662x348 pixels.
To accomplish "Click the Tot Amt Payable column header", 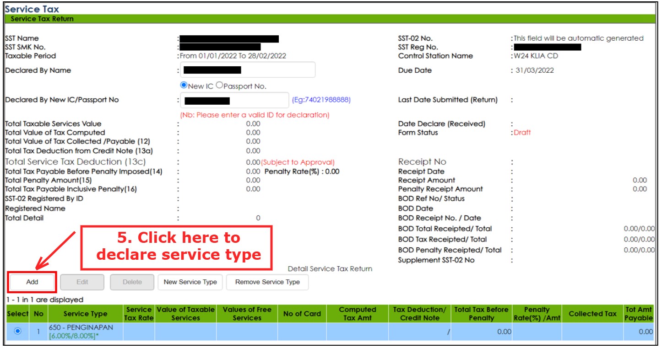I will coord(638,314).
